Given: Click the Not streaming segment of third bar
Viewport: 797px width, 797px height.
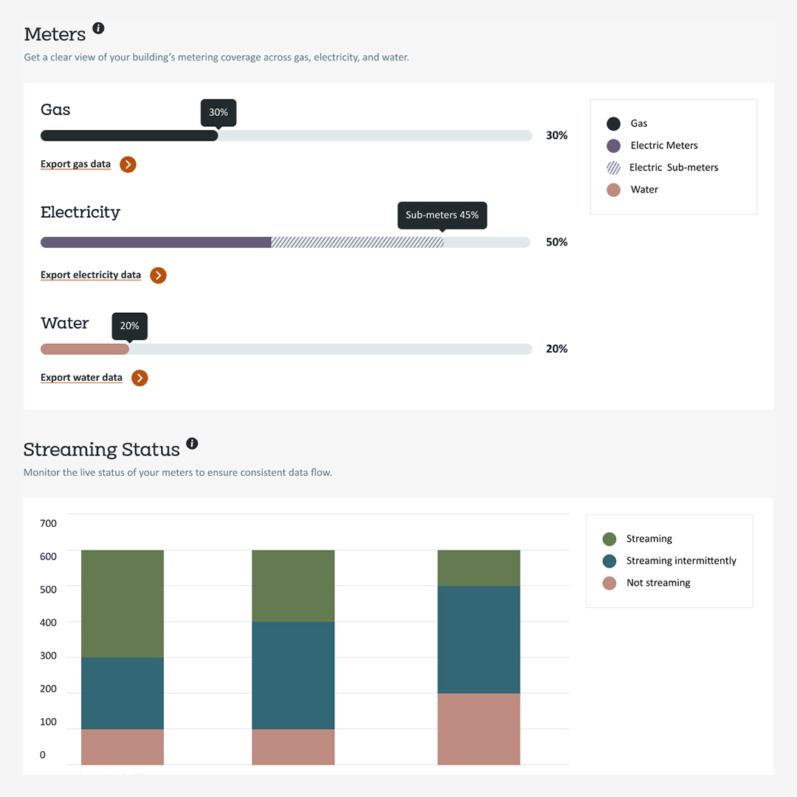Looking at the screenshot, I should 479,729.
